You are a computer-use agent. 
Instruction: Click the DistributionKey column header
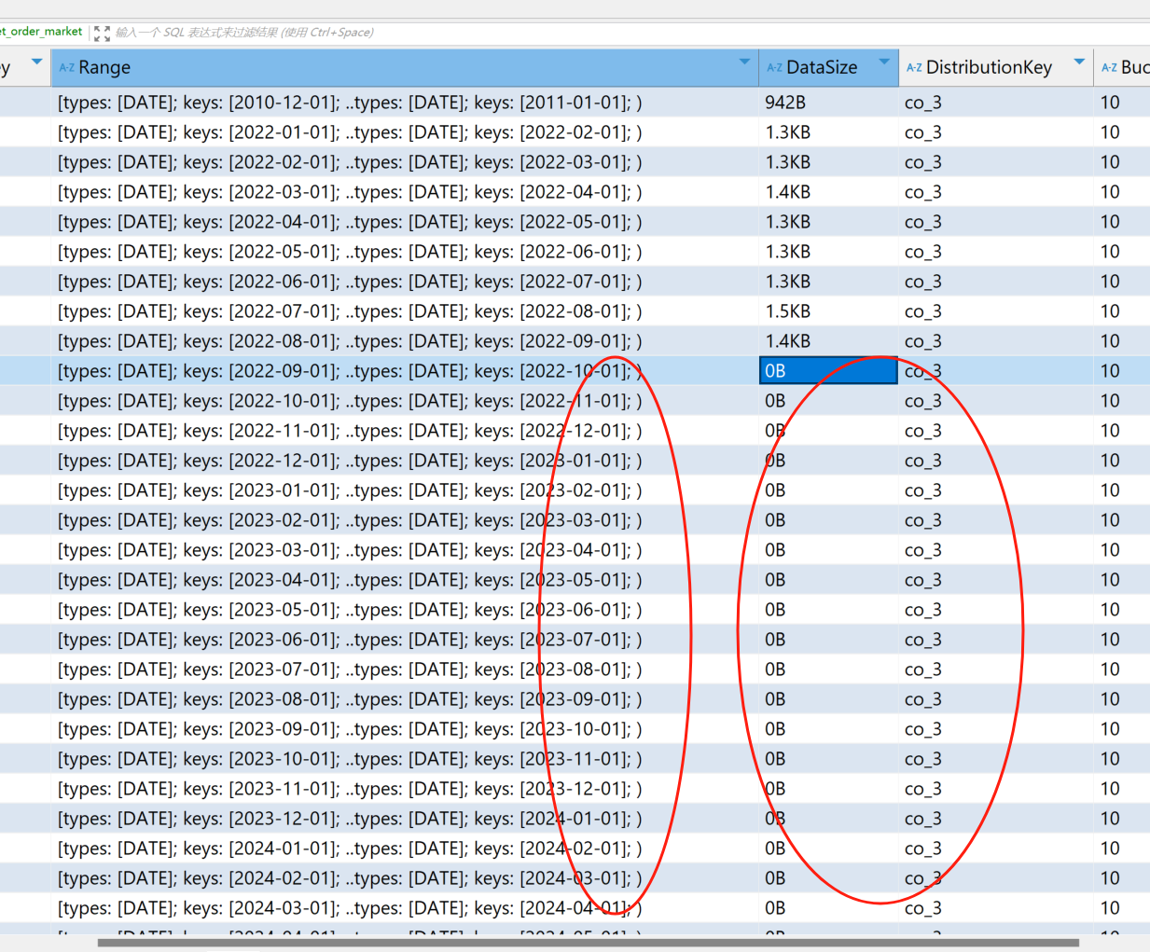[989, 68]
